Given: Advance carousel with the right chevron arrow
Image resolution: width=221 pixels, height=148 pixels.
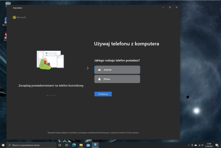Looking at the screenshot, I should coord(88,68).
